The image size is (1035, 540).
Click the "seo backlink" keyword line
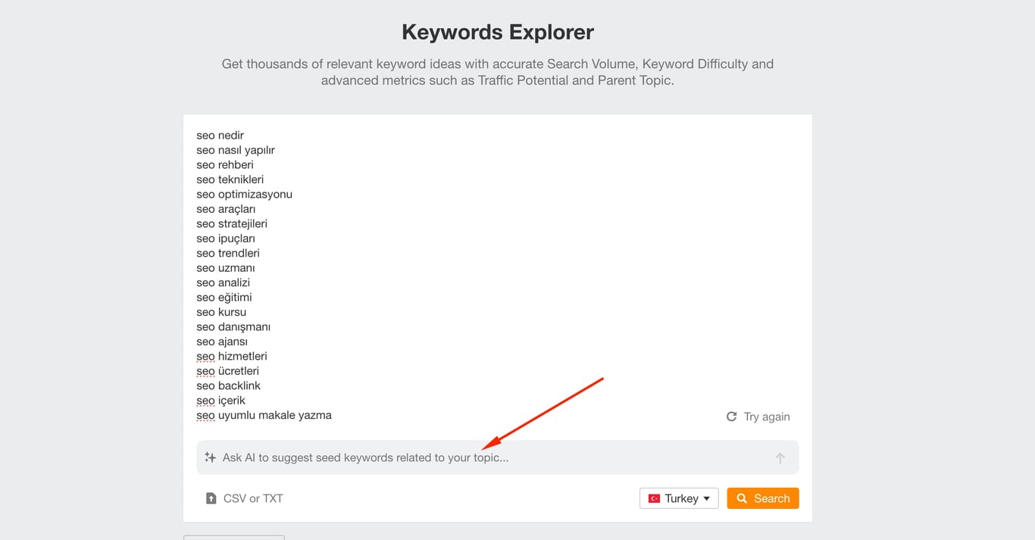(228, 385)
